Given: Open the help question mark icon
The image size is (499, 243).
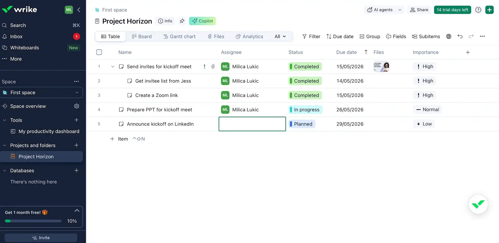Looking at the screenshot, I should tap(478, 10).
